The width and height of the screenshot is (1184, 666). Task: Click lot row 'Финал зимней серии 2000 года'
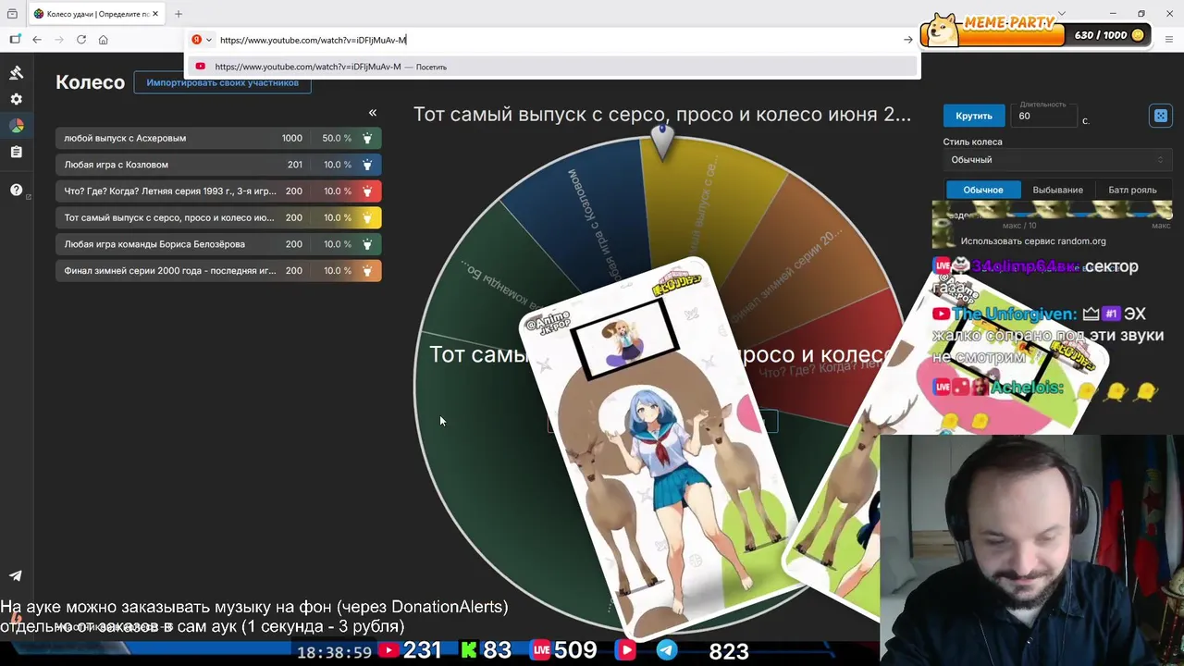point(218,271)
